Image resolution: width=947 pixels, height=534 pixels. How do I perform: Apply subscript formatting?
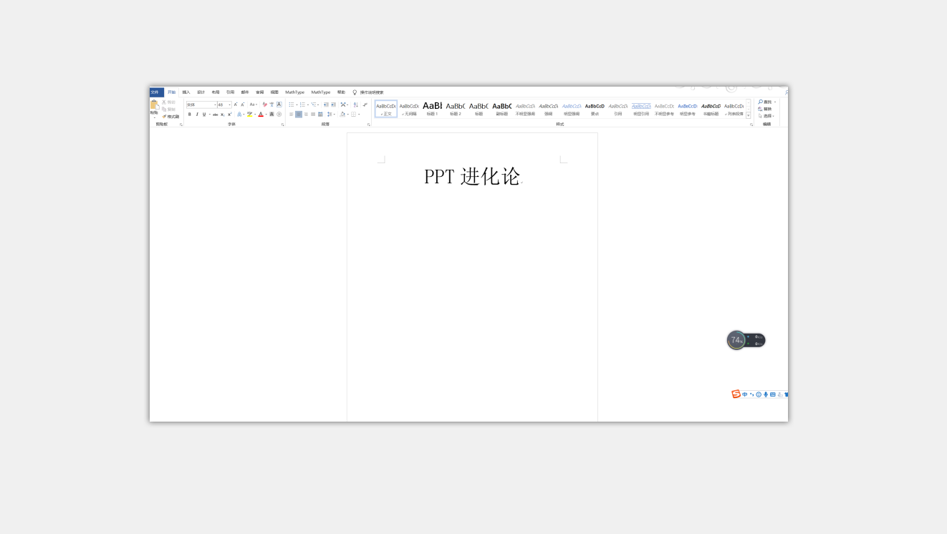click(x=222, y=115)
